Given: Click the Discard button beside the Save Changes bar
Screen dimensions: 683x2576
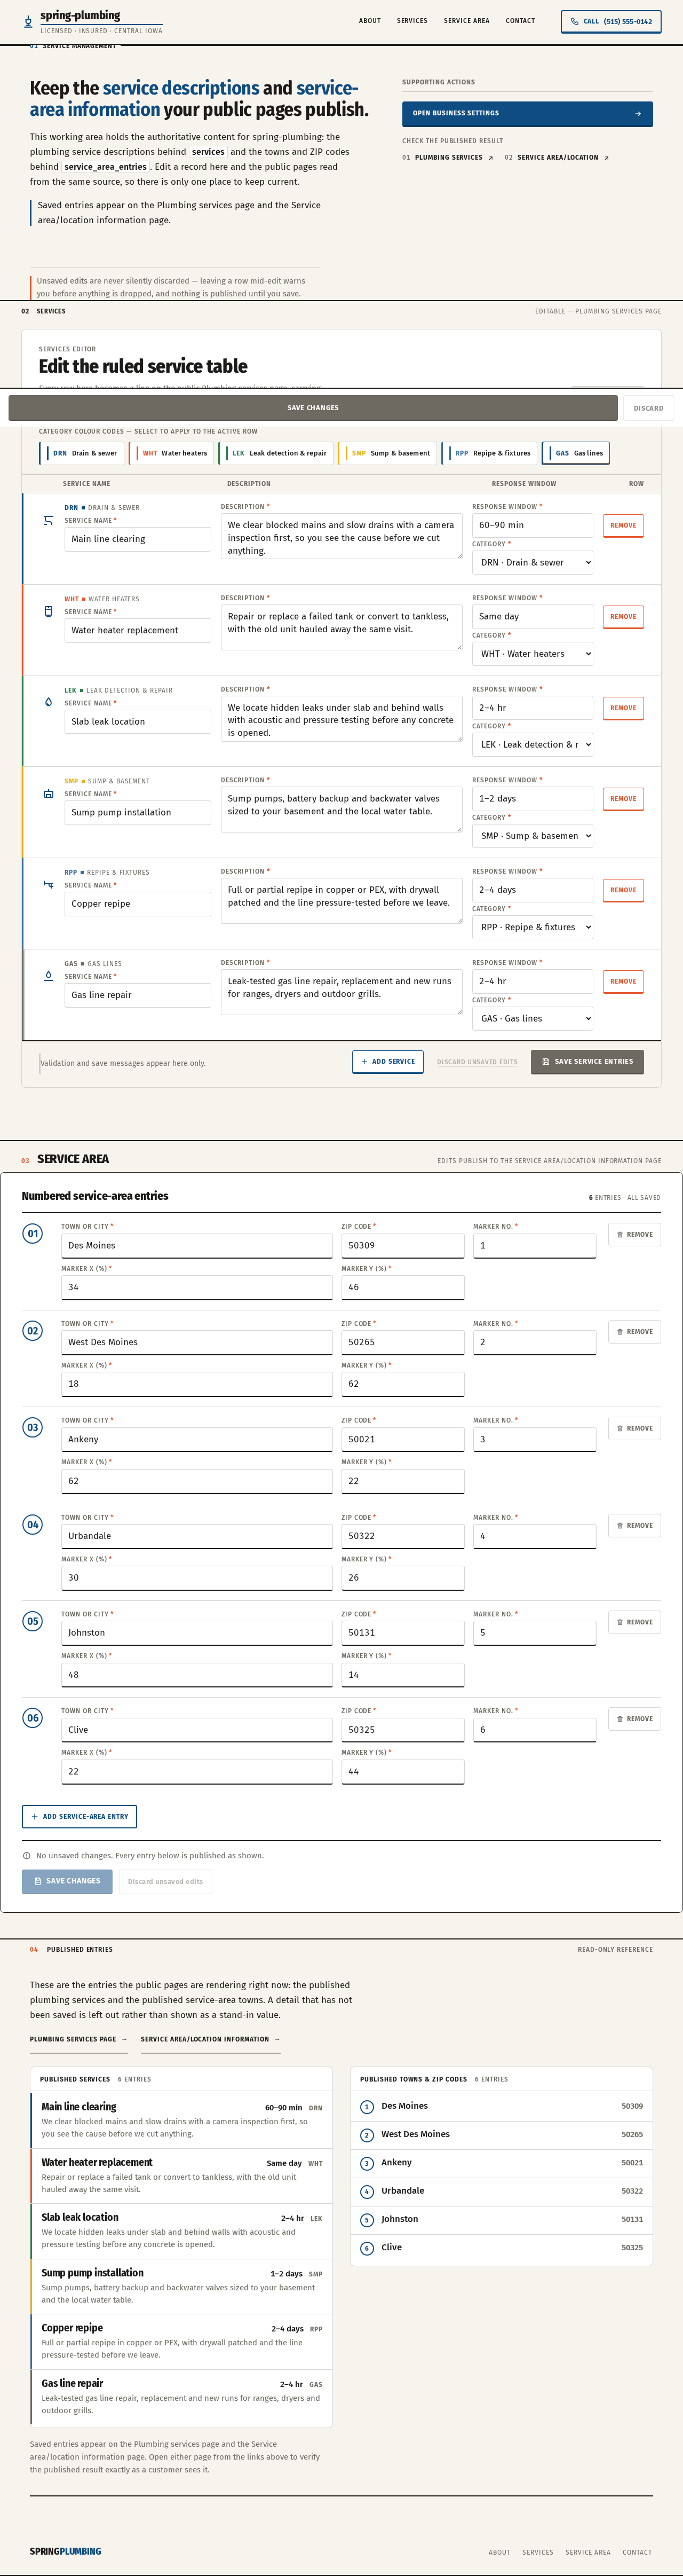Looking at the screenshot, I should click(x=648, y=408).
